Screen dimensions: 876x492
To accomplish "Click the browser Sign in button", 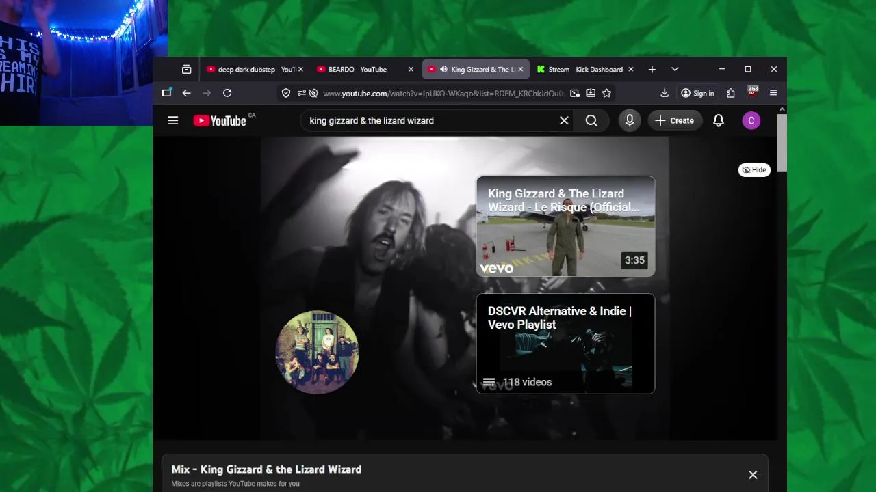I will pyautogui.click(x=697, y=93).
